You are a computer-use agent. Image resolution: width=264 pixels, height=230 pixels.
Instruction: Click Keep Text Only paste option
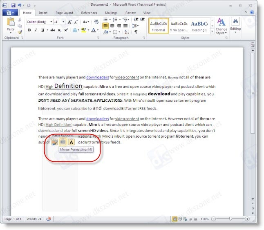[72, 142]
